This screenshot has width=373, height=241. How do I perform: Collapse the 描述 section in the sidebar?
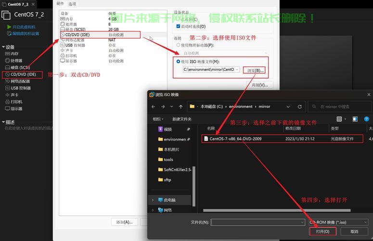coord(3,122)
